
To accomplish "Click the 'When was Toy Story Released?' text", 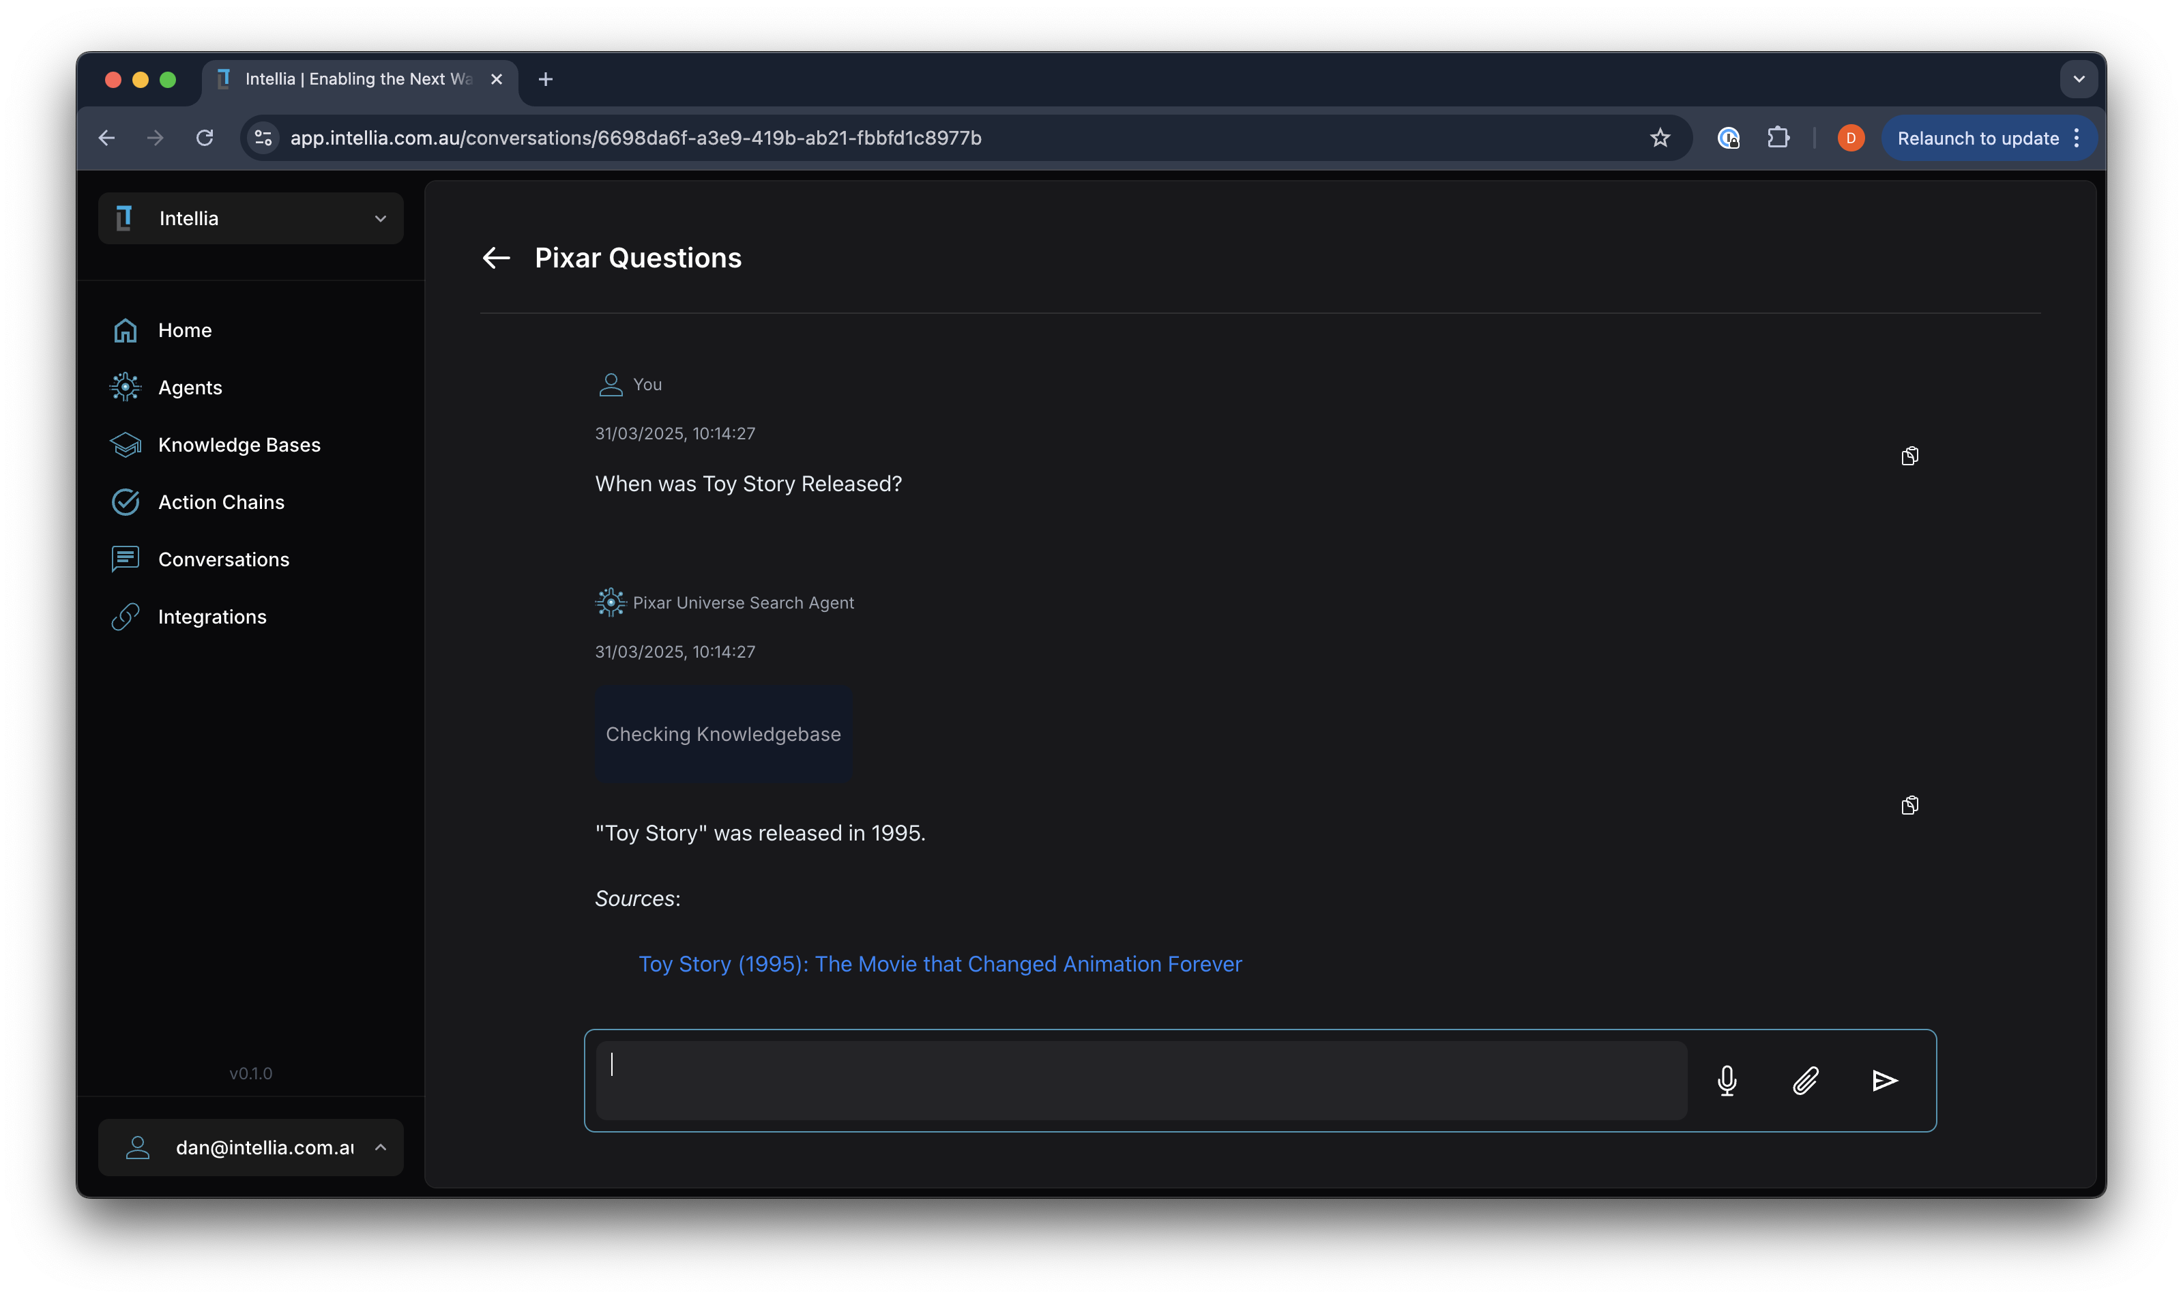I will tap(748, 484).
